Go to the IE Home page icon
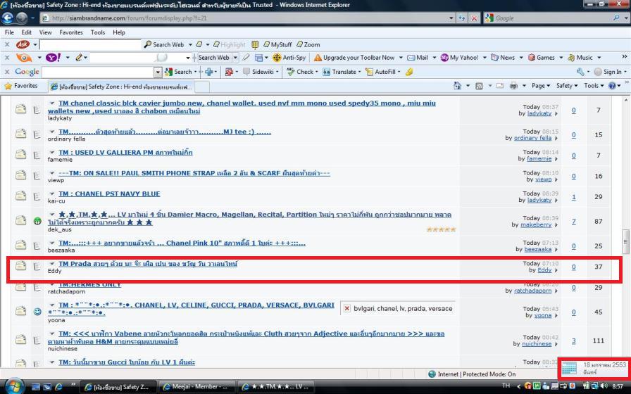The width and height of the screenshot is (631, 394). click(457, 86)
